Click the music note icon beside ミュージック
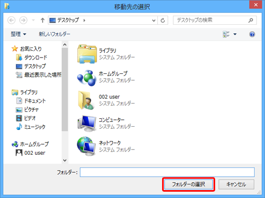 click(x=19, y=127)
